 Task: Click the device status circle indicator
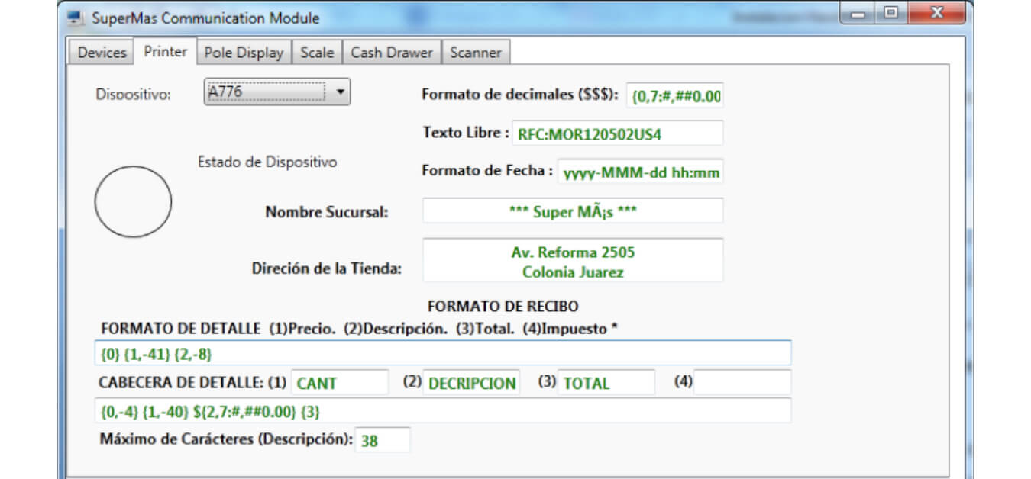[x=133, y=201]
